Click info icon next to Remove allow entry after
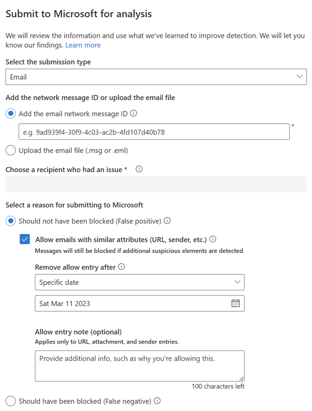Image resolution: width=312 pixels, height=411 pixels. (x=122, y=267)
